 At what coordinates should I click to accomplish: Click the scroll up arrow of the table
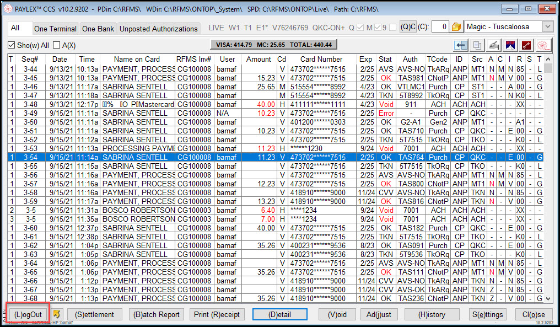point(548,59)
